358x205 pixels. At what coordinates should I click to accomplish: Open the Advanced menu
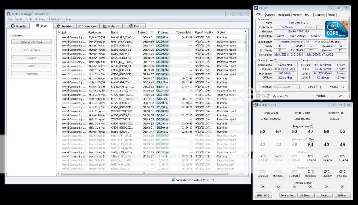[x=55, y=19]
